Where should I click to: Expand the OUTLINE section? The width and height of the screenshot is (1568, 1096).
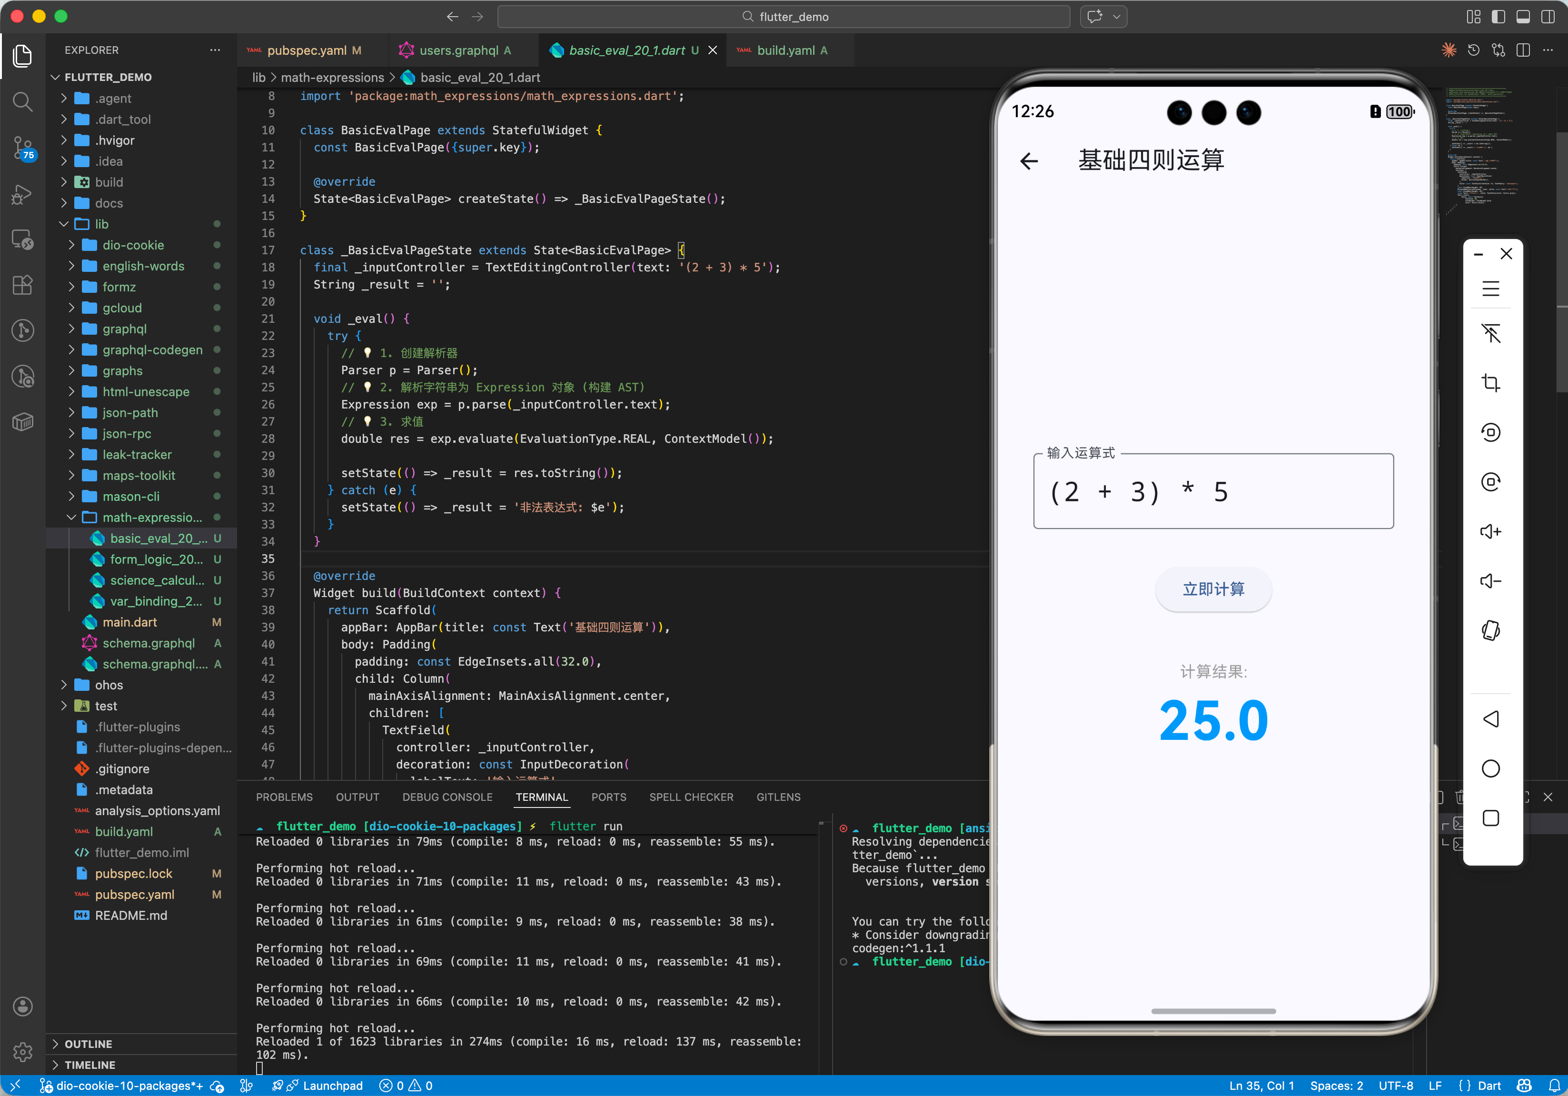(88, 1044)
